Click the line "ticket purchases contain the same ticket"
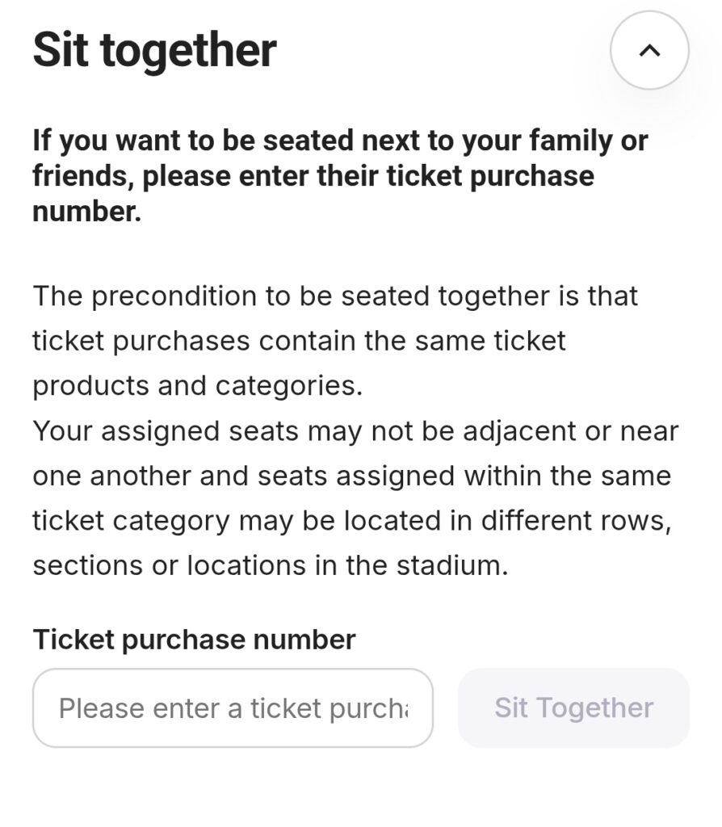This screenshot has width=722, height=827. point(299,341)
